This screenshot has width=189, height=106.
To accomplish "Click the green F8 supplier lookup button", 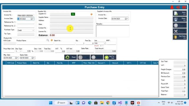I will [73, 14].
